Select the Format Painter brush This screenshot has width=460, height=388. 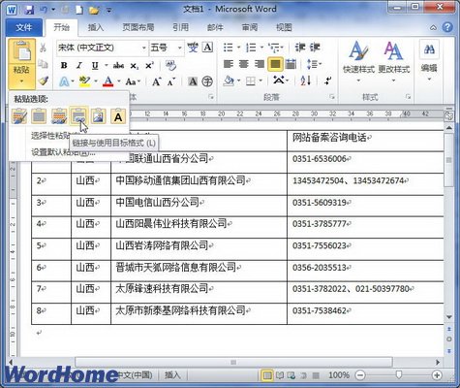pos(44,81)
